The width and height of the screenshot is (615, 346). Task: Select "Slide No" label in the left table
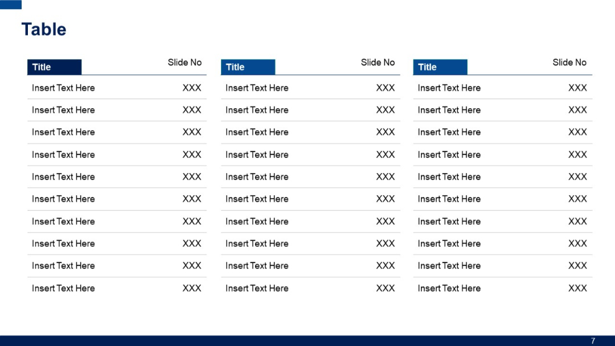tap(184, 62)
